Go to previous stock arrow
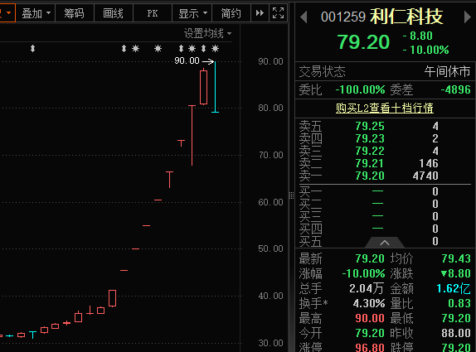476x352 pixels. coord(304,17)
